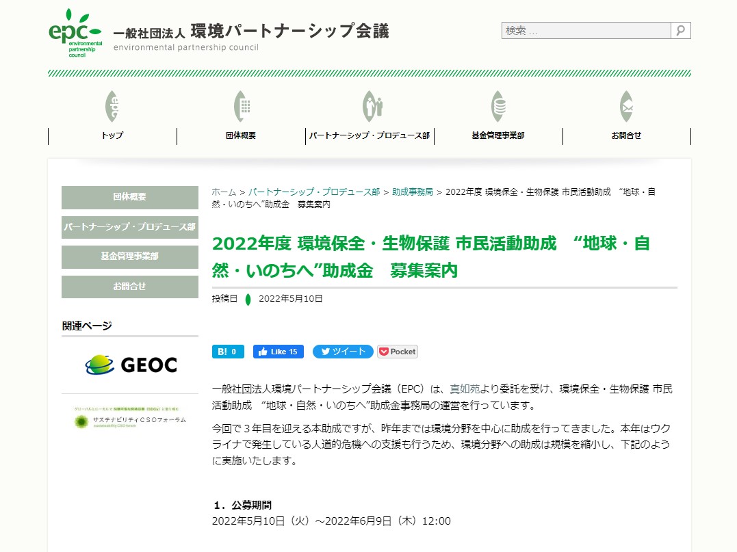This screenshot has height=552, width=737.
Task: Go to 助成事務局 breadcrumb link
Action: tap(413, 192)
